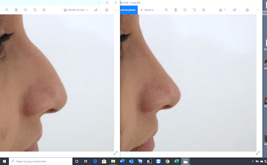Minimize the left Photos window
This screenshot has height=165, width=267.
[x=99, y=3]
